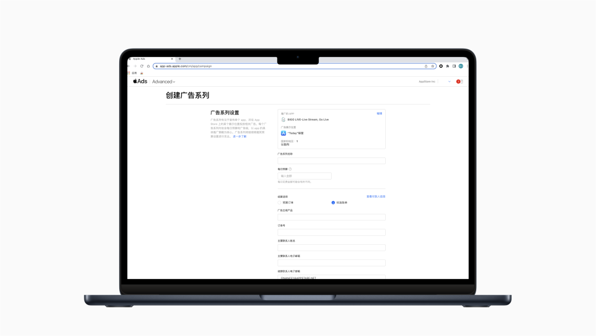Click the 主要联系人电子邮箱 input field
Screen dimensions: 596x336
(332, 263)
